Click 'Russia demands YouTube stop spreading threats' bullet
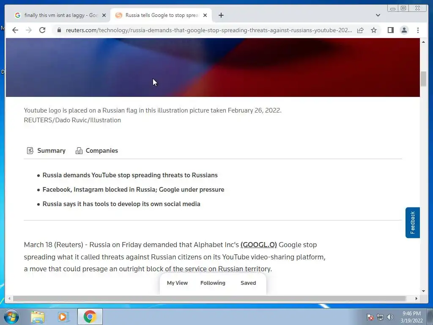This screenshot has width=433, height=325. [130, 175]
